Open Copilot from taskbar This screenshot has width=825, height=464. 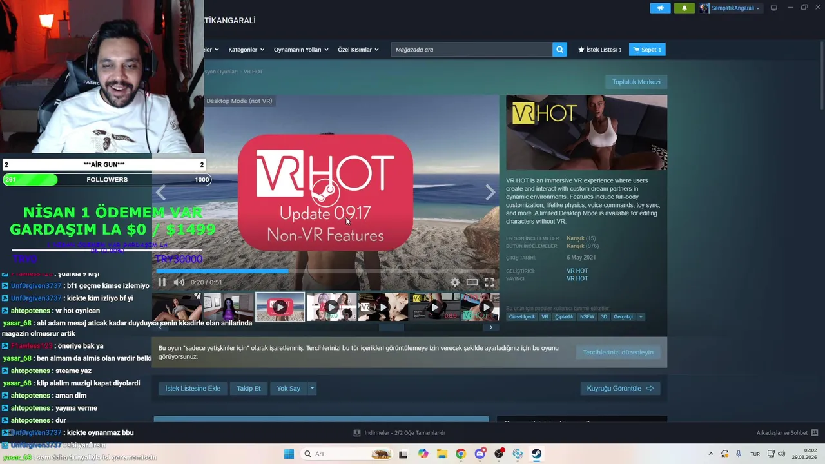[x=423, y=454]
